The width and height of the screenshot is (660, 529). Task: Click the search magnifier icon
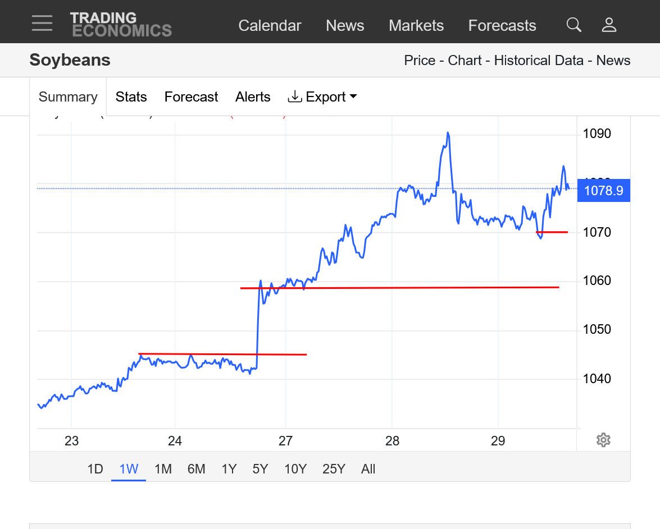click(x=573, y=25)
